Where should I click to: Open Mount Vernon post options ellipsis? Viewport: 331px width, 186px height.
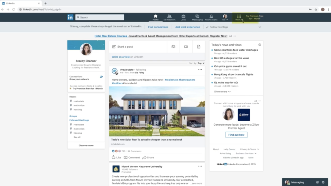point(200,166)
